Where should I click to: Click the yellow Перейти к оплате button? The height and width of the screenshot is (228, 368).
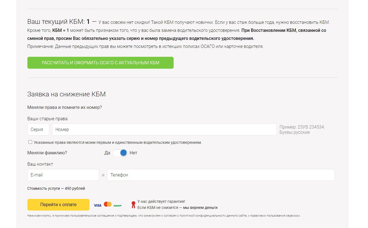58,205
